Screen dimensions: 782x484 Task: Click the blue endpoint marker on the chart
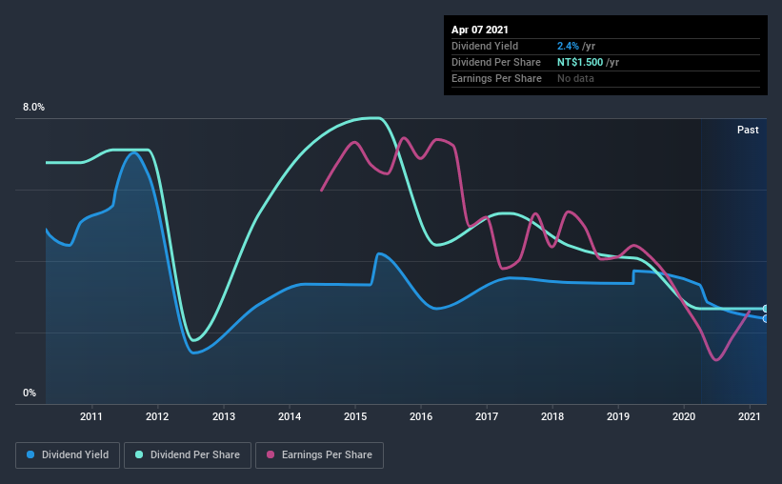click(x=766, y=319)
